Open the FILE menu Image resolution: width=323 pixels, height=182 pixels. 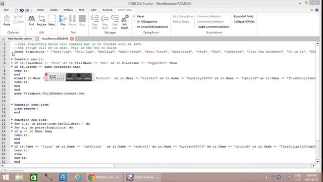pyautogui.click(x=7, y=10)
